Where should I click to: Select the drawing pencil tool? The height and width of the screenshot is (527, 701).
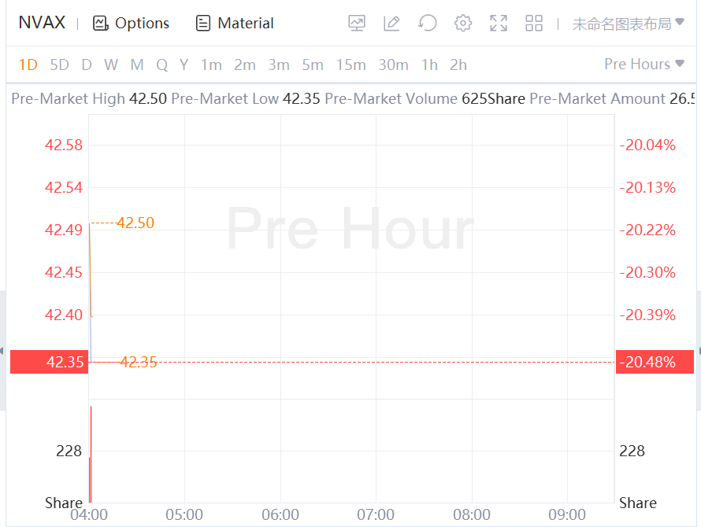coord(391,24)
